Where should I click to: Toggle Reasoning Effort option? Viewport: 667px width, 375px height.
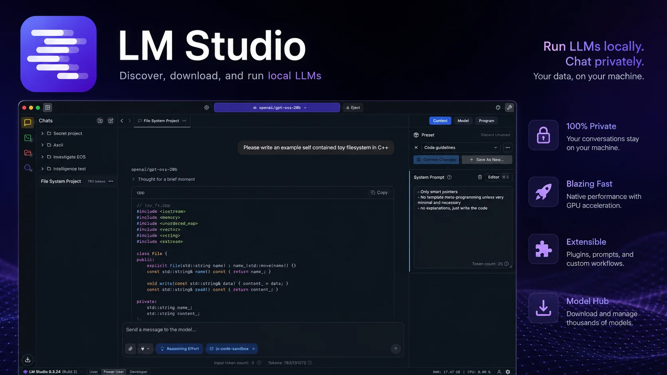tap(180, 349)
